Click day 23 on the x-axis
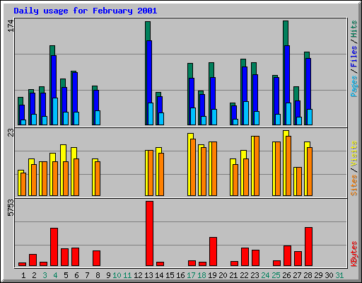The image size is (362, 283). 255,275
